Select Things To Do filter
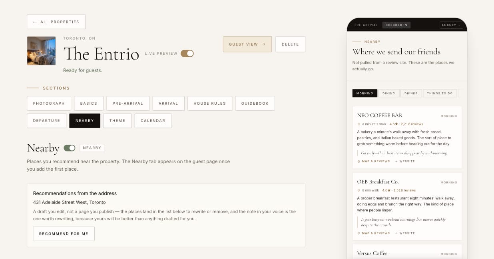The image size is (494, 259). tap(440, 93)
